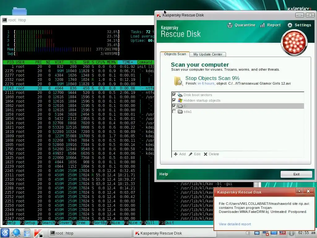The width and height of the screenshot is (317, 238).
Task: Open the KDE application launcher menu
Action: (x=5, y=233)
